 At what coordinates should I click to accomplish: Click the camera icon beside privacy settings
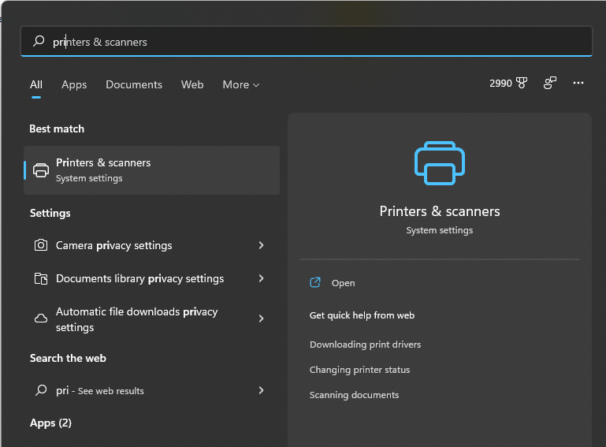(x=41, y=245)
